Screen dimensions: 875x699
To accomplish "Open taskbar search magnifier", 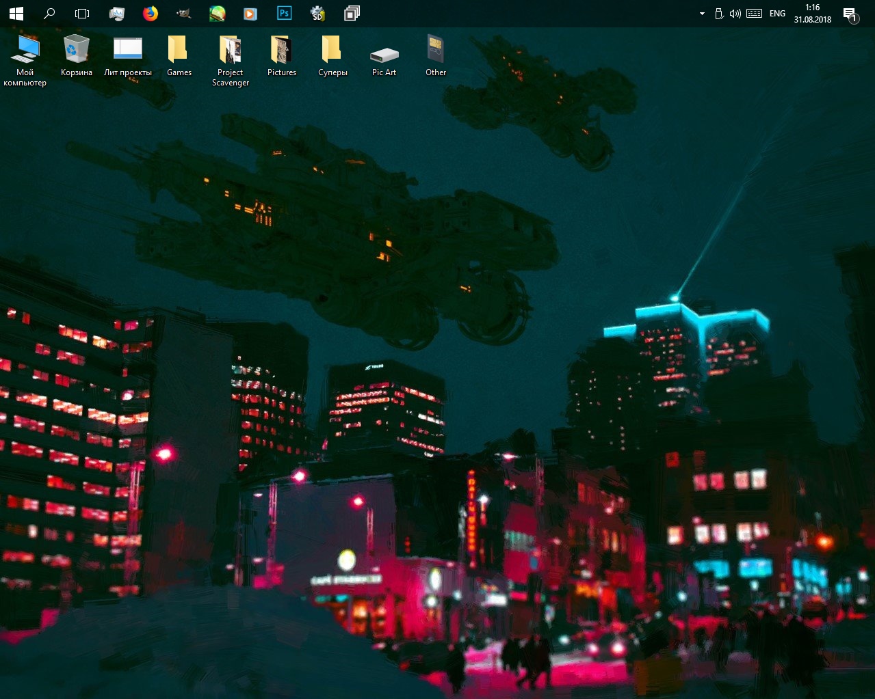I will pyautogui.click(x=49, y=14).
